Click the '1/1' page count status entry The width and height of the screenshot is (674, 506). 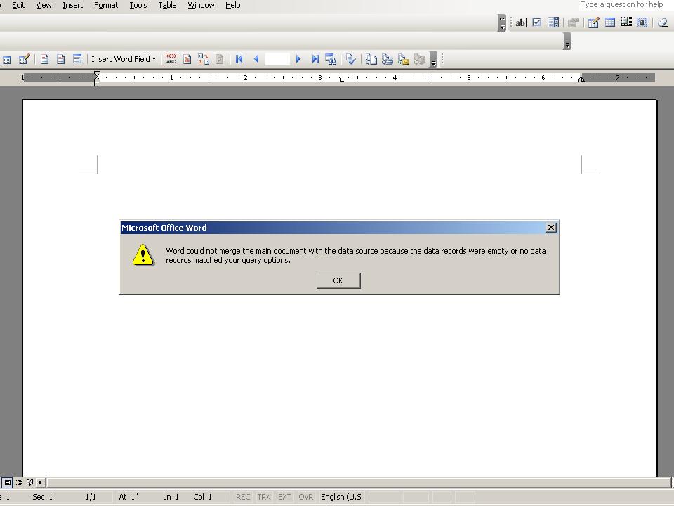click(x=91, y=497)
